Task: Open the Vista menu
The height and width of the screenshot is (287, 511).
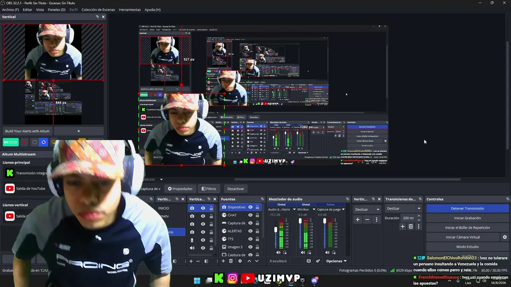Action: pyautogui.click(x=40, y=10)
